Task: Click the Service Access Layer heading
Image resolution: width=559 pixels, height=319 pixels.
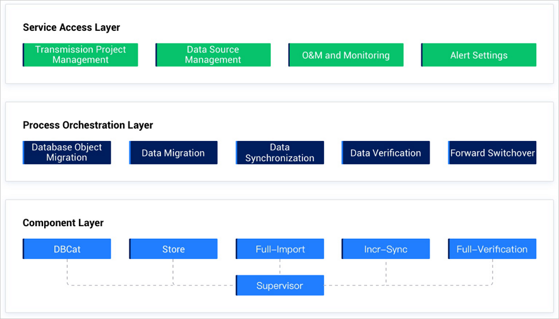Action: point(71,28)
